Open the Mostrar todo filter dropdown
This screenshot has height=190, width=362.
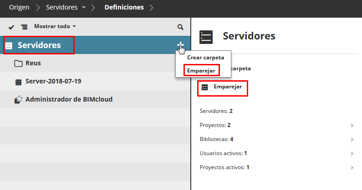tap(55, 26)
